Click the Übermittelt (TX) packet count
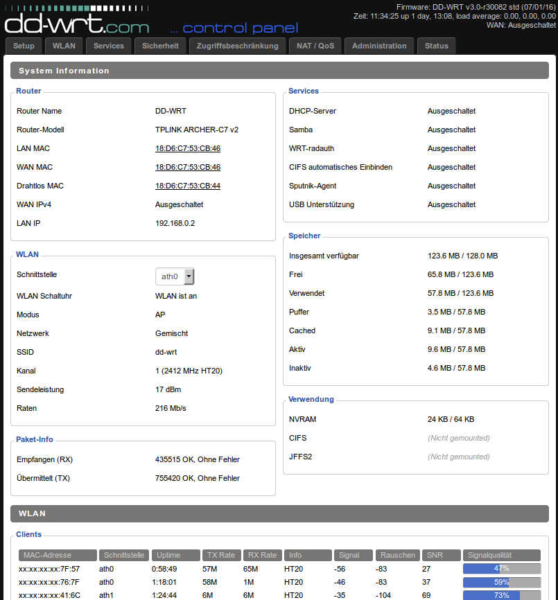Screen dimensions: 558x600 pos(197,478)
